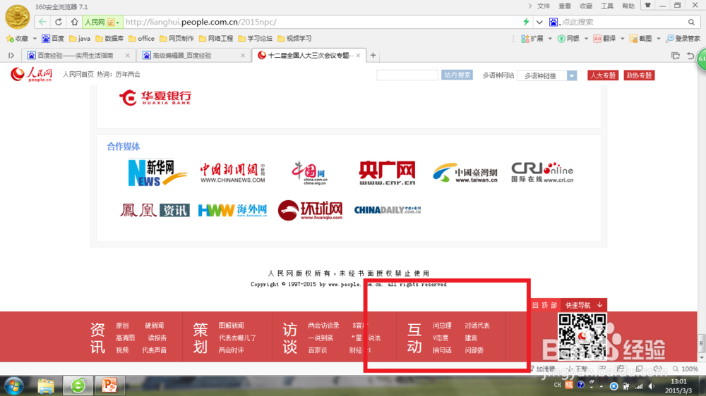Image resolution: width=706 pixels, height=396 pixels.
Task: Click the site search input field
Action: (407, 75)
